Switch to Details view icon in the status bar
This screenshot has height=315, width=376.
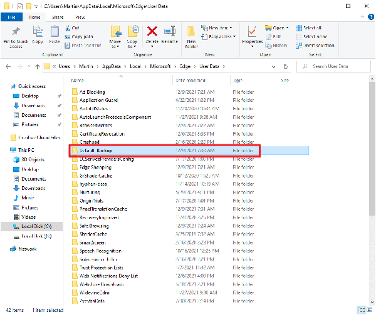click(x=361, y=310)
